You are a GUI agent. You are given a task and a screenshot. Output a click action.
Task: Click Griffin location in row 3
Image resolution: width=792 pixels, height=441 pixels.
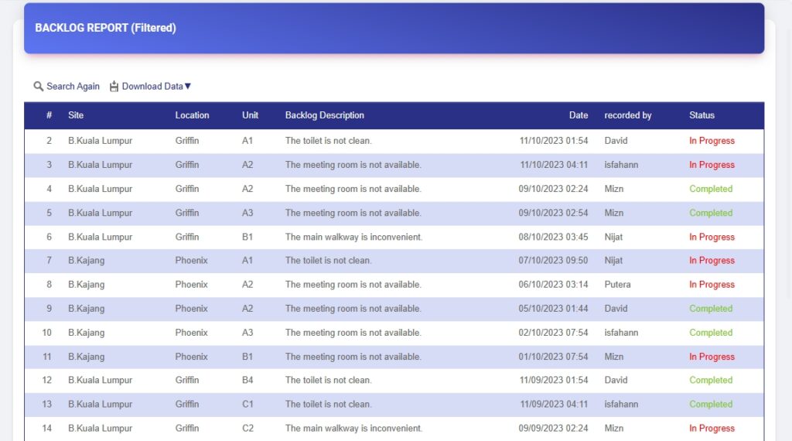point(187,165)
